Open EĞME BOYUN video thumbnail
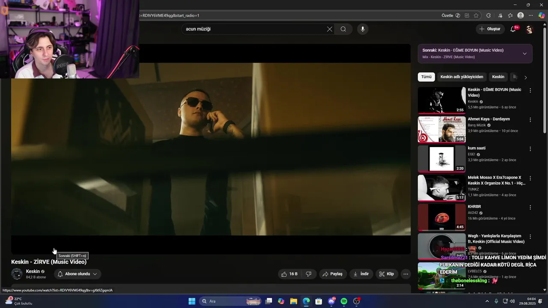This screenshot has height=308, width=548. tap(441, 100)
